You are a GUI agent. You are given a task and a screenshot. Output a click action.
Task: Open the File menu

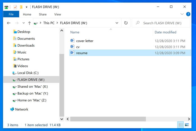pos(11,14)
